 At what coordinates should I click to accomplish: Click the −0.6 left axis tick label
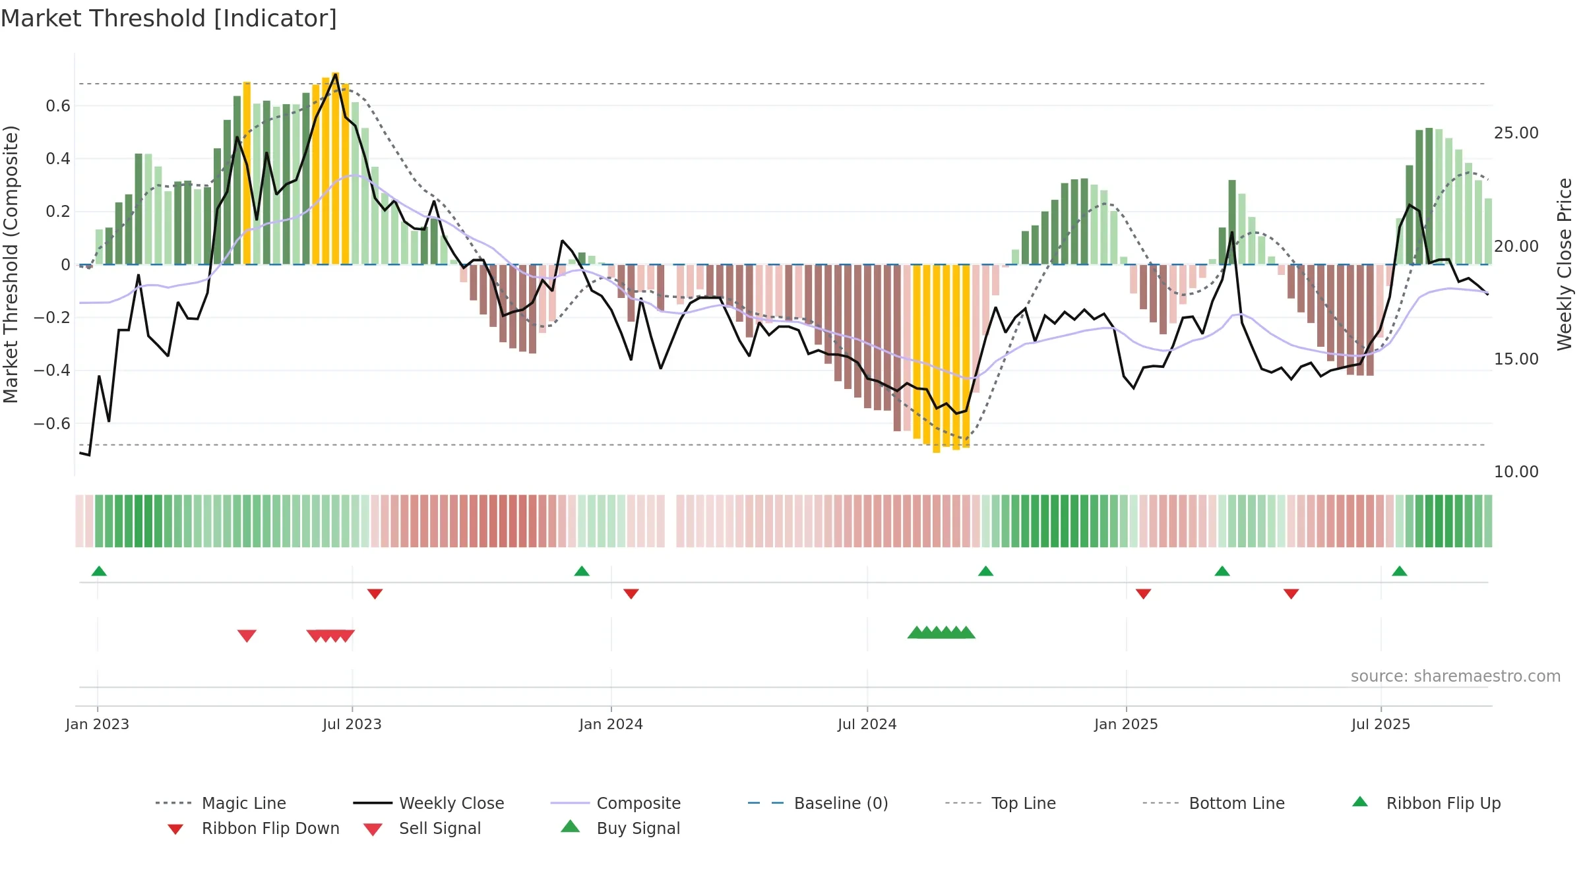(52, 424)
